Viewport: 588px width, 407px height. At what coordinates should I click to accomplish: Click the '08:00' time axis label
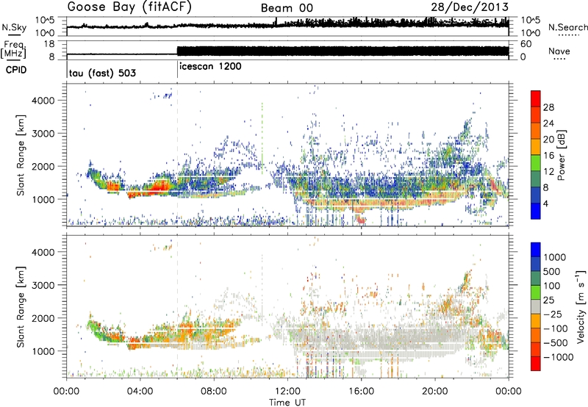214,392
